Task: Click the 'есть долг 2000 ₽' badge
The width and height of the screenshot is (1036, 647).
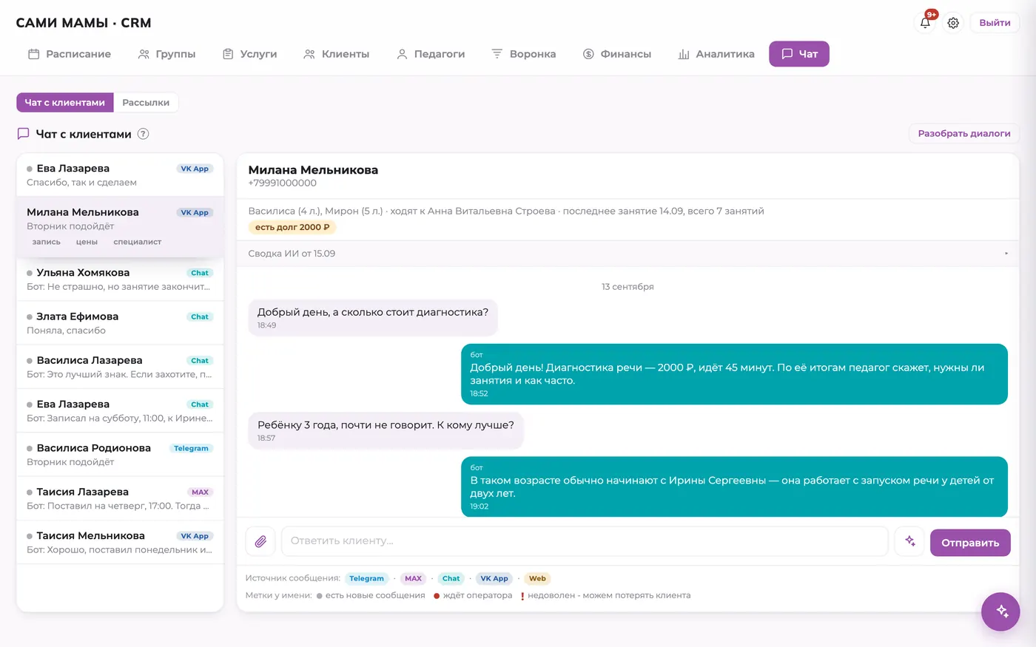Action: (x=292, y=227)
